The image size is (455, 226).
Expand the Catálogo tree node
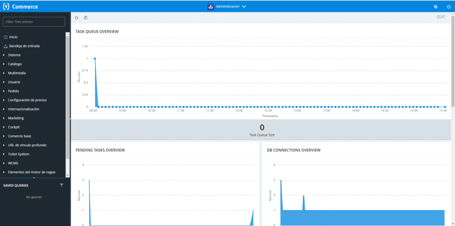tap(4, 64)
